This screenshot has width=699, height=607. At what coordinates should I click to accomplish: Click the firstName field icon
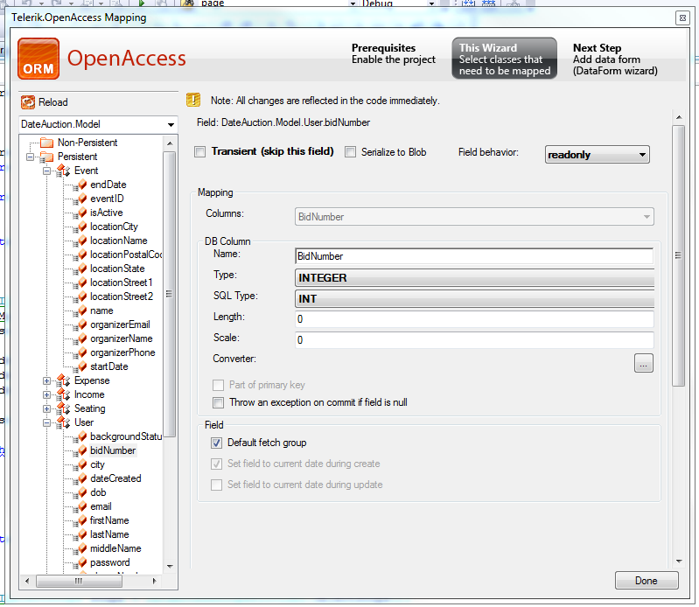[x=80, y=520]
